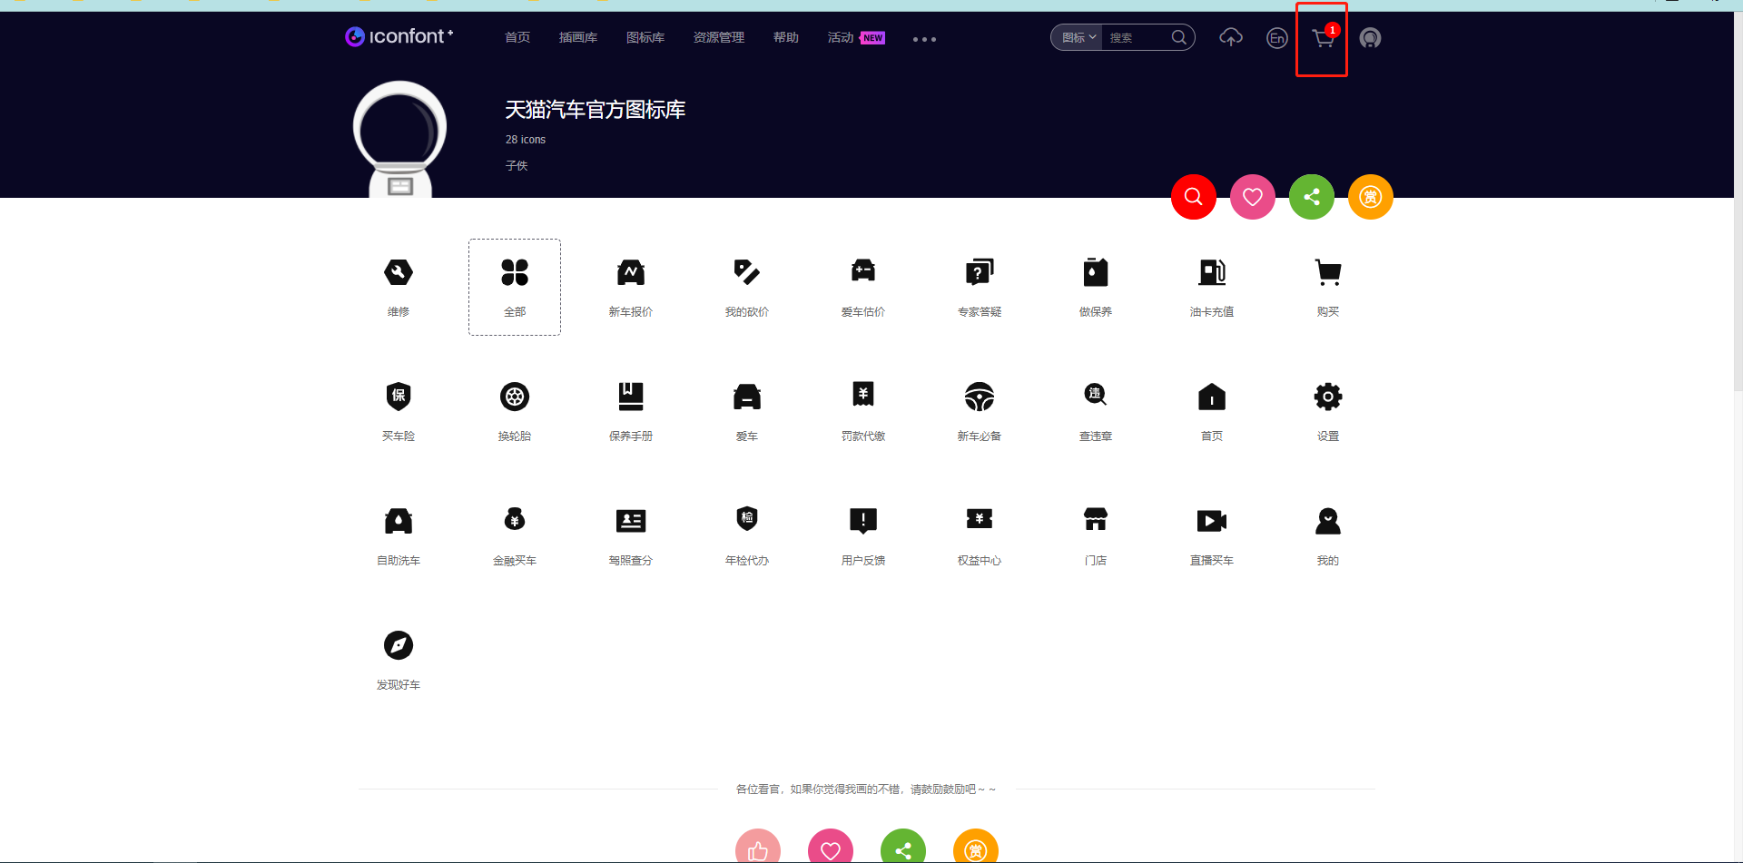Share library with green share button

1312,197
